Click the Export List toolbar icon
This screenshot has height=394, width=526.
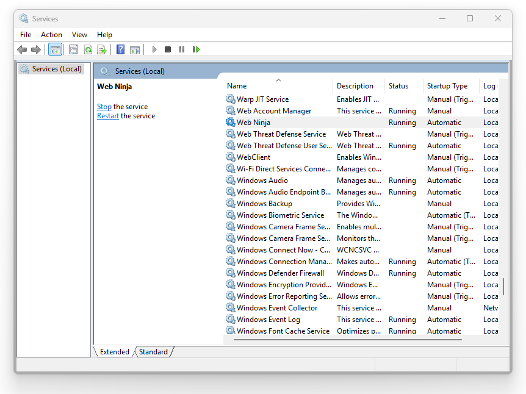pyautogui.click(x=102, y=49)
